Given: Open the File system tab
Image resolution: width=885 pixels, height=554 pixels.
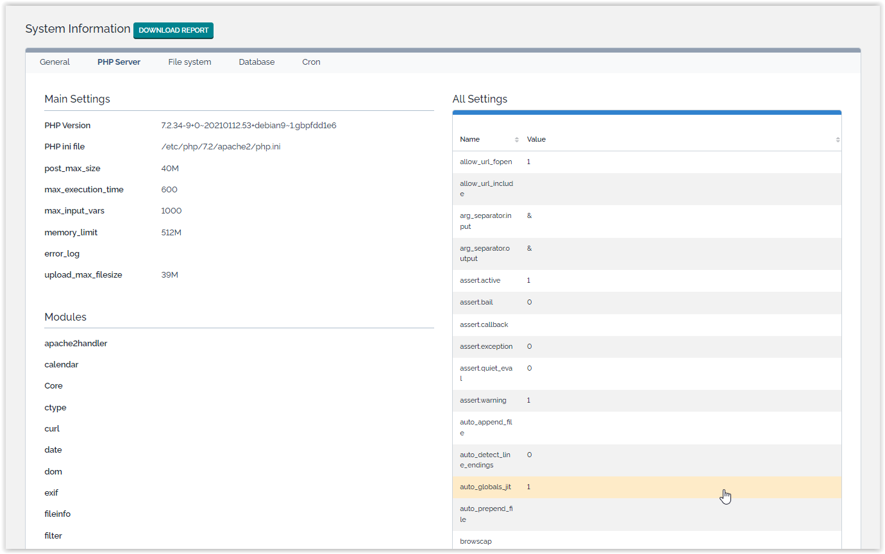Looking at the screenshot, I should click(189, 62).
